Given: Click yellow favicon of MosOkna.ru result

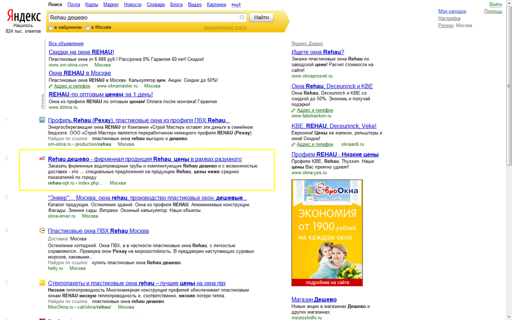Looking at the screenshot, I should pyautogui.click(x=42, y=283).
